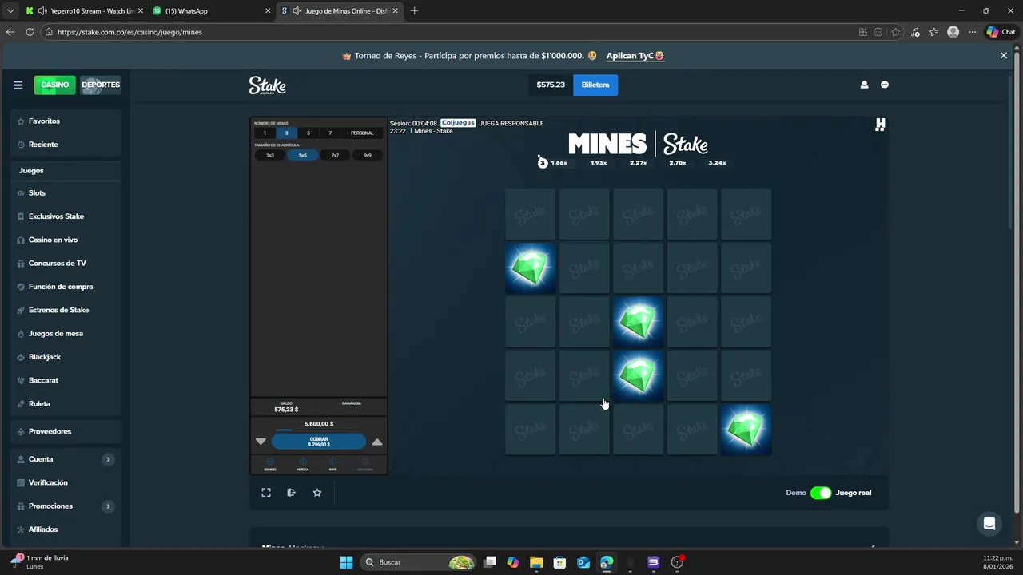The width and height of the screenshot is (1023, 575).
Task: Enter fullscreen mode for the game
Action: (266, 493)
